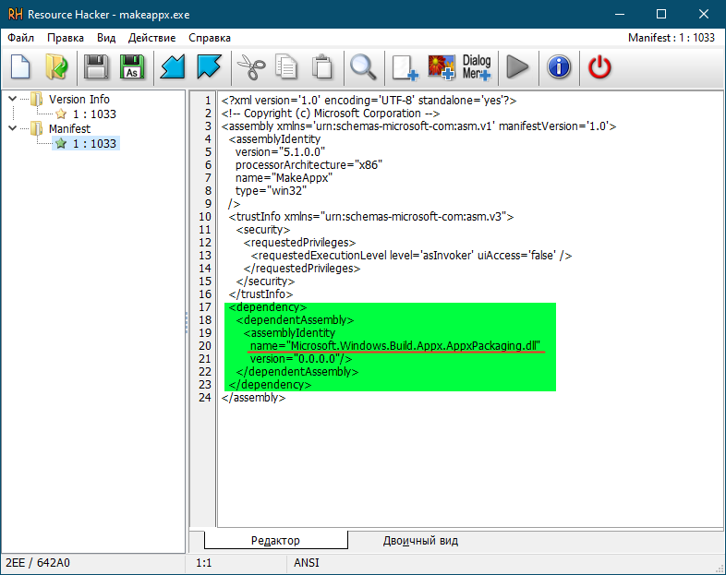Click the scissors Cut icon
The image size is (726, 575).
[x=251, y=67]
